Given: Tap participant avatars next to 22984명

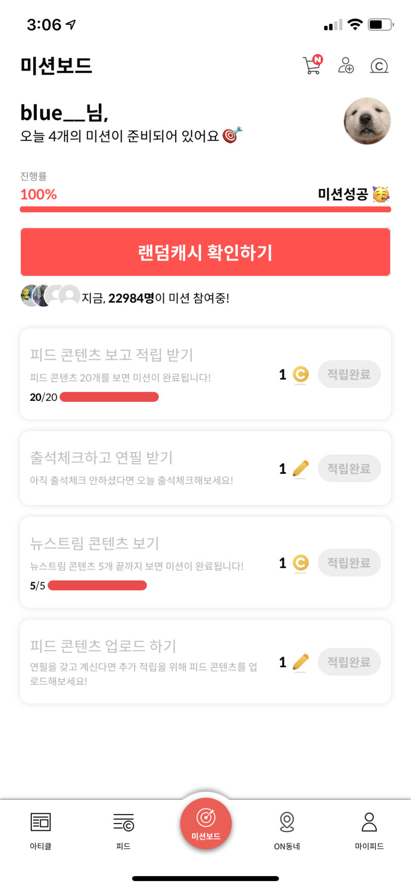Looking at the screenshot, I should (50, 296).
